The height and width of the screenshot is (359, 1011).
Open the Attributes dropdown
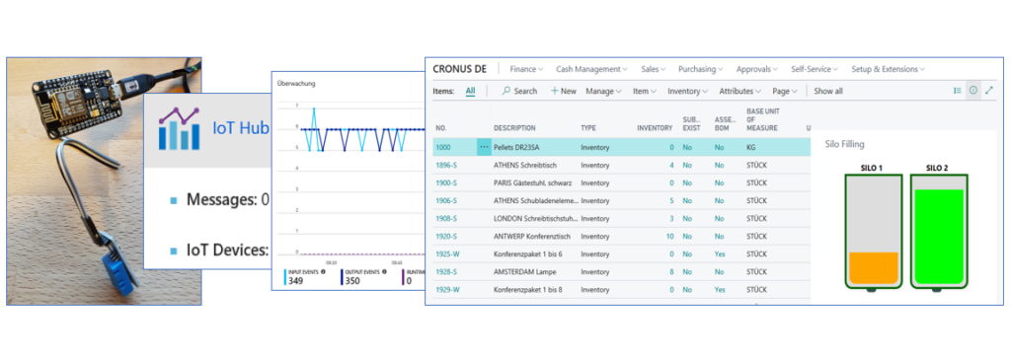pyautogui.click(x=740, y=91)
